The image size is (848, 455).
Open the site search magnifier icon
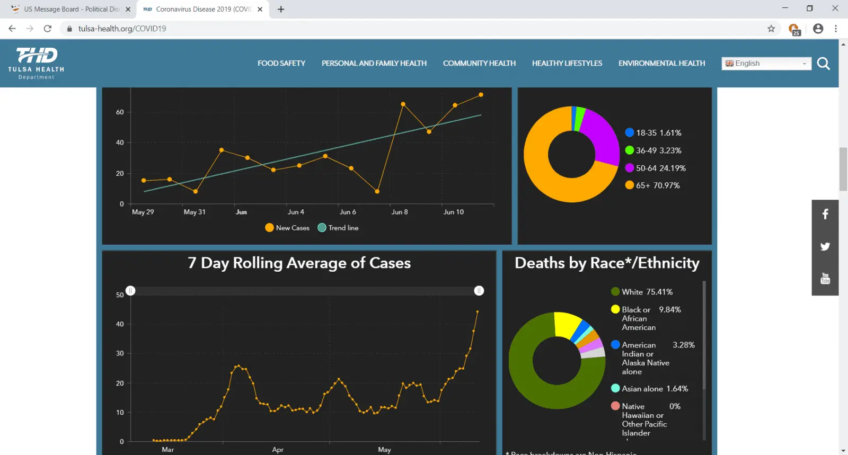(823, 64)
